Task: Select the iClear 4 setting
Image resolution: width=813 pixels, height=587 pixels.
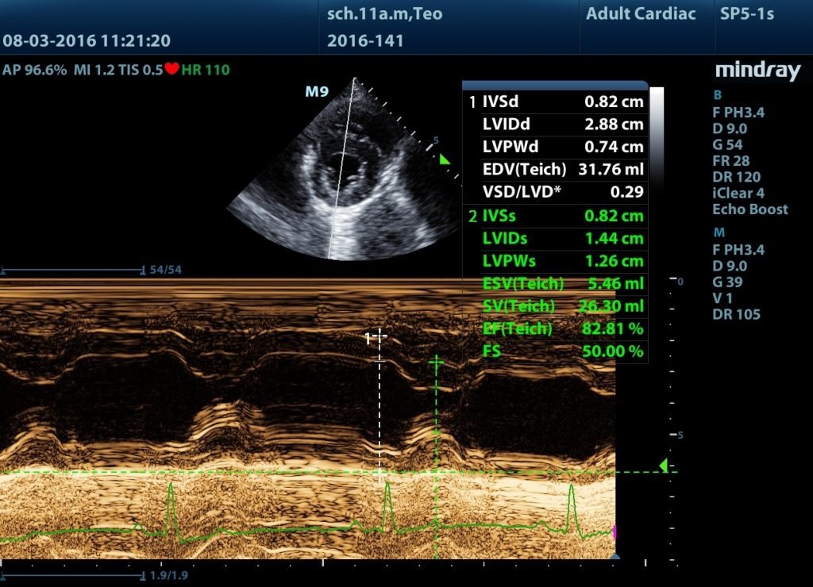Action: pyautogui.click(x=740, y=194)
